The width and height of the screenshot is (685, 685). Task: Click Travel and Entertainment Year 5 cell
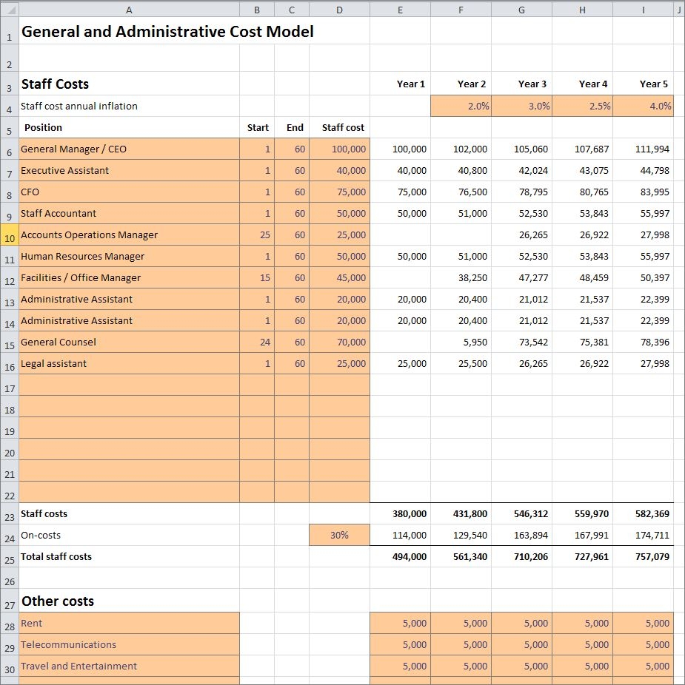point(643,667)
